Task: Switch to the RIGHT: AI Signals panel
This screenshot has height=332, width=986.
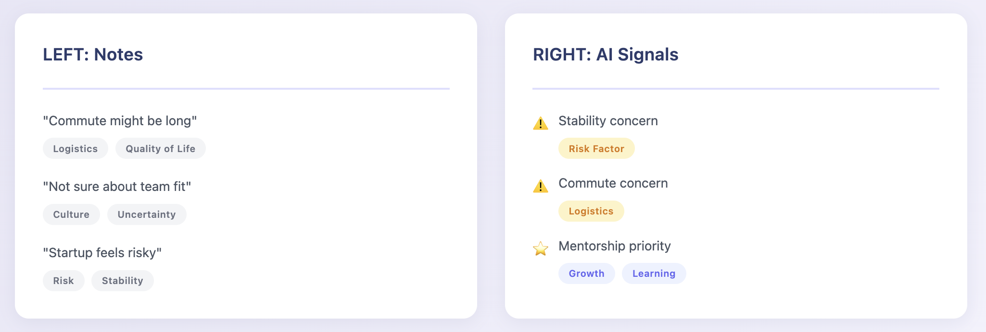Action: tap(606, 55)
